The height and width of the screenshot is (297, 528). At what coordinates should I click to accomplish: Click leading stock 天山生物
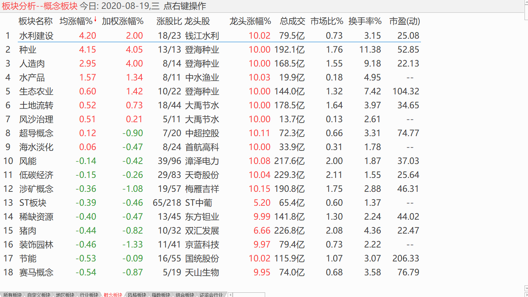click(202, 273)
